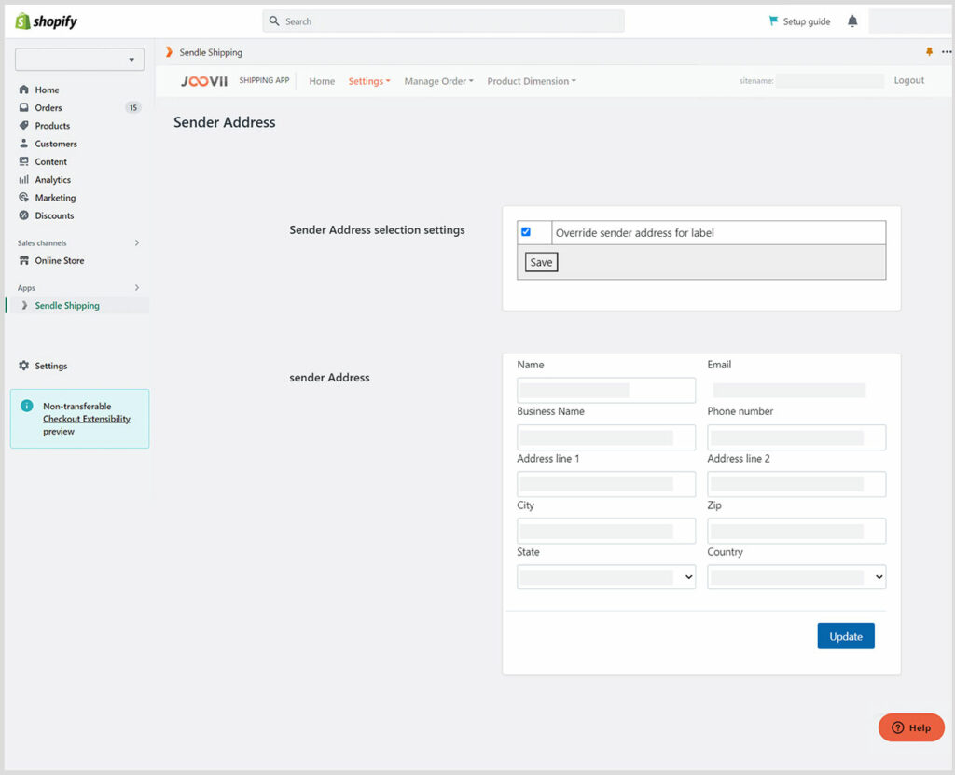Click the Discounts badge icon
The image size is (955, 775).
click(23, 215)
